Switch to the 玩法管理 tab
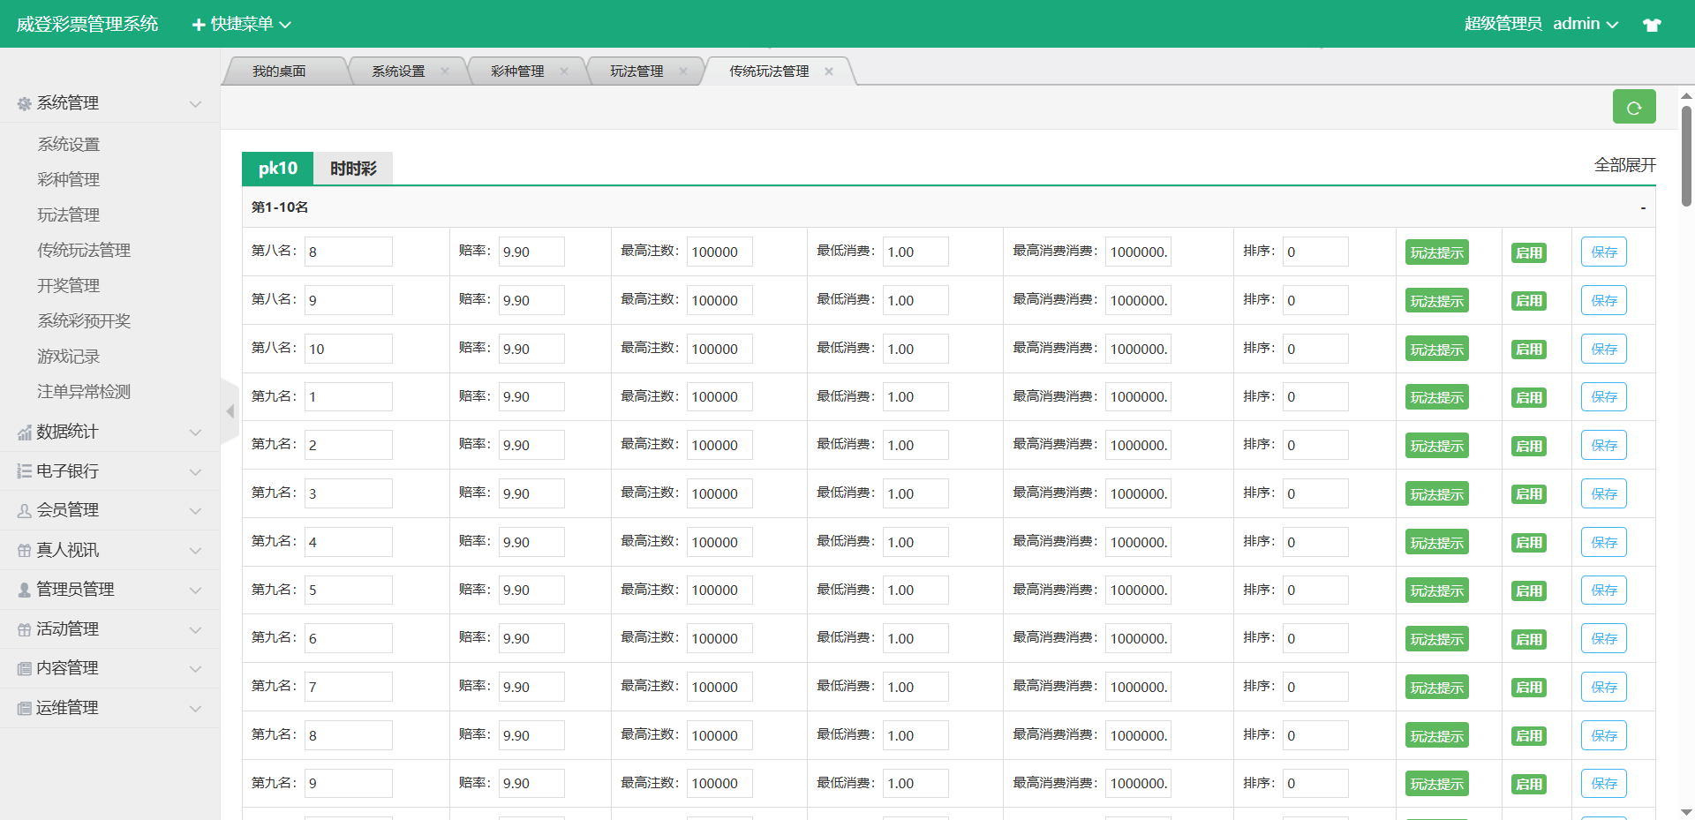This screenshot has height=820, width=1695. click(637, 71)
